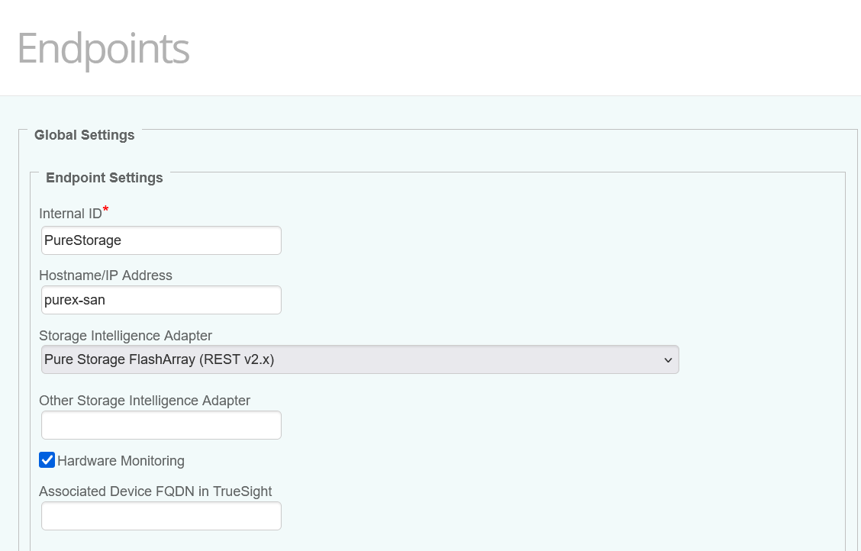Image resolution: width=861 pixels, height=551 pixels.
Task: Click the Hardware Monitoring label text
Action: pyautogui.click(x=120, y=461)
